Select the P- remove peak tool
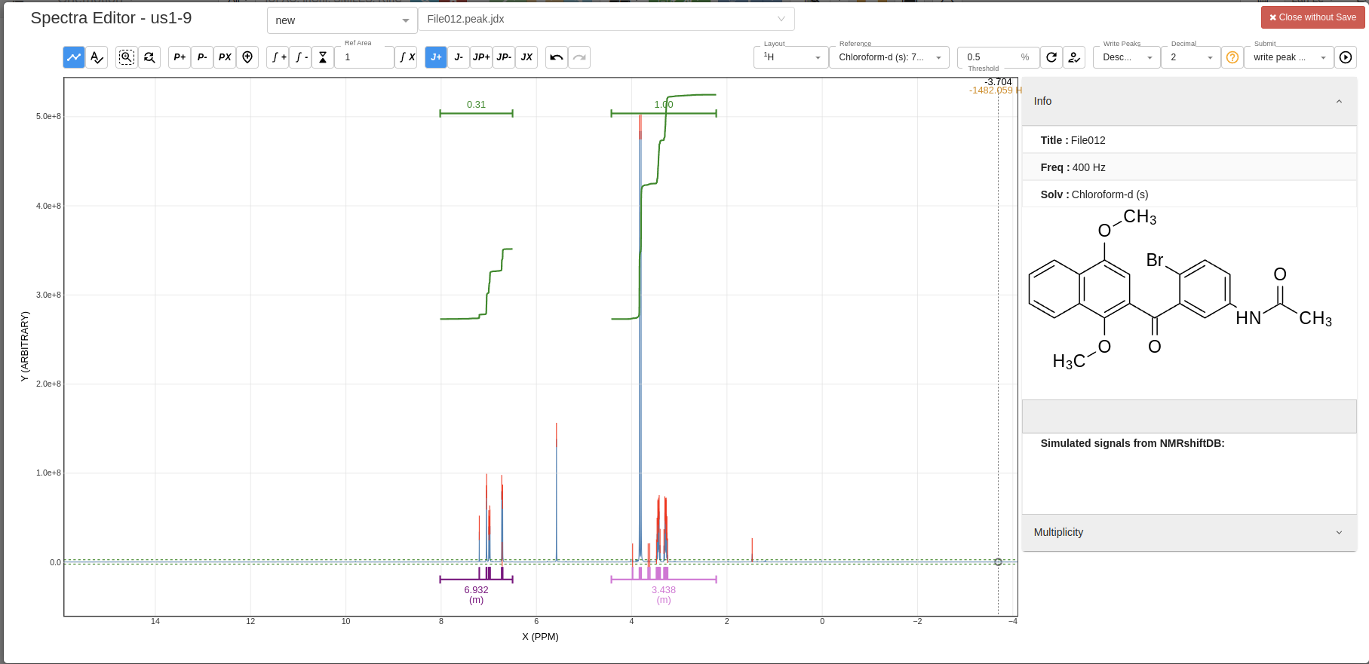1369x664 pixels. [x=202, y=57]
